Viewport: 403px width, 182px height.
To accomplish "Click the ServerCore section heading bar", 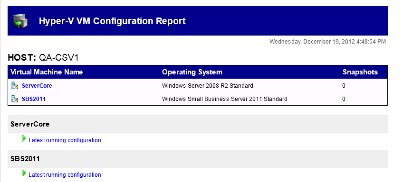I will [198, 124].
